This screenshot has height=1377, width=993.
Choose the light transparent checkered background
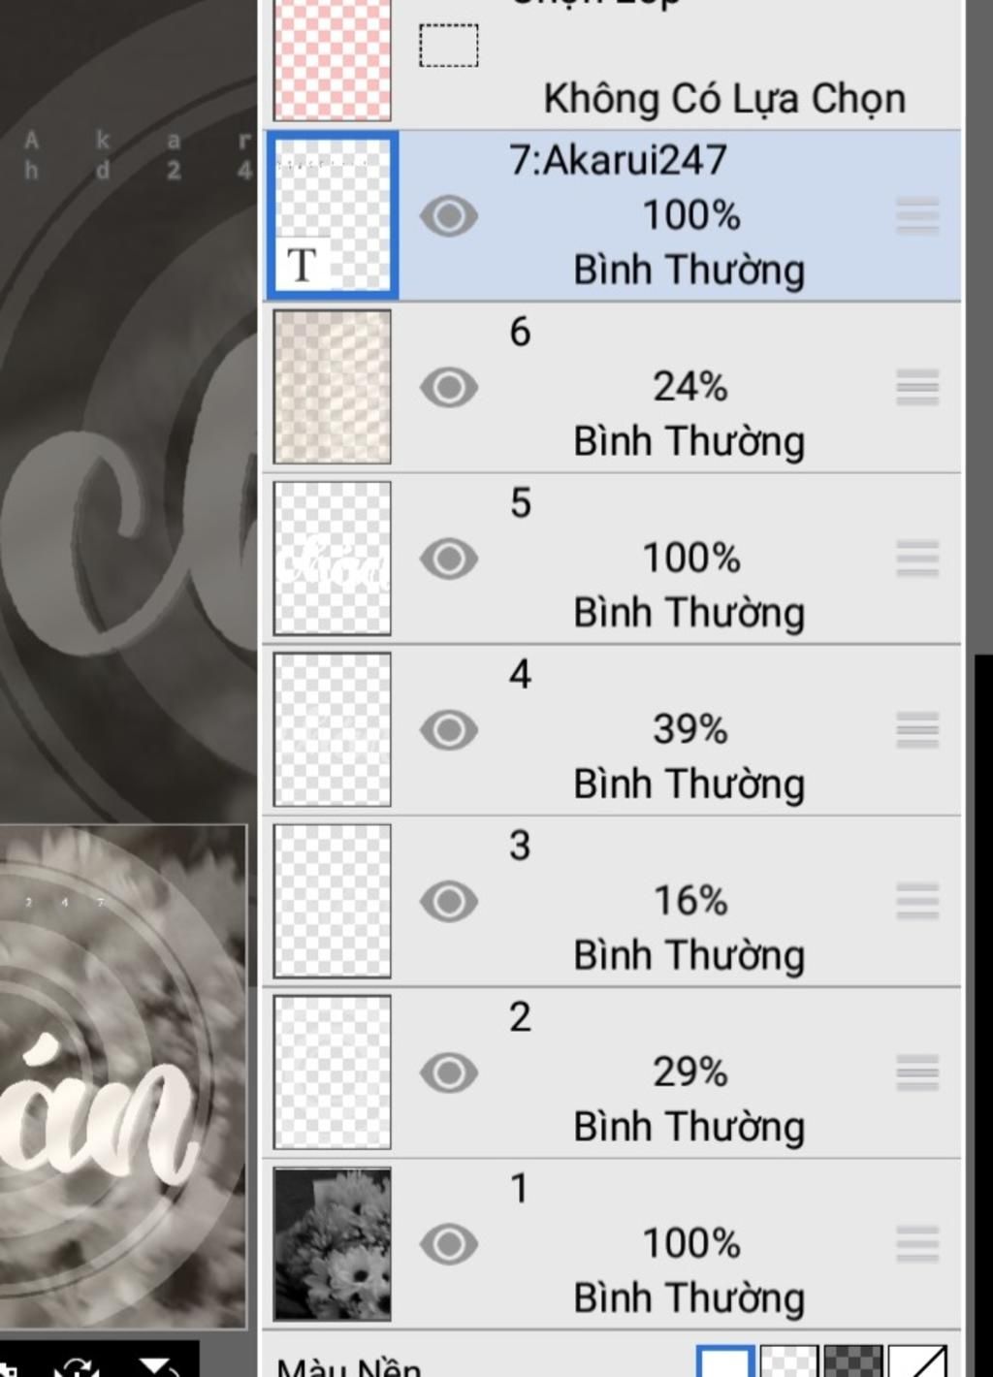point(789,1361)
